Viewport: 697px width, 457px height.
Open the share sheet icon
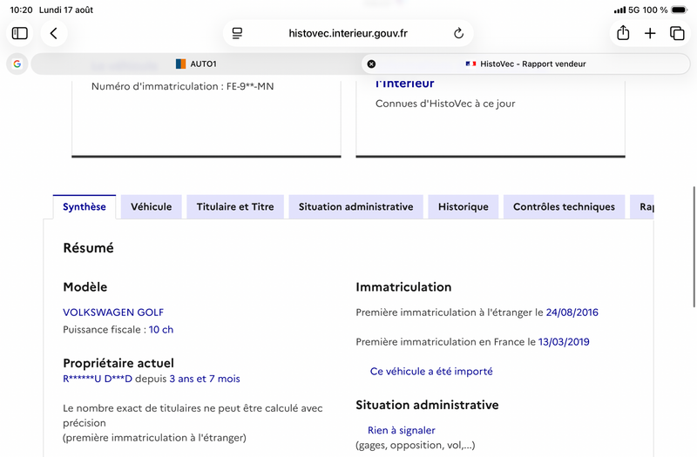[623, 33]
